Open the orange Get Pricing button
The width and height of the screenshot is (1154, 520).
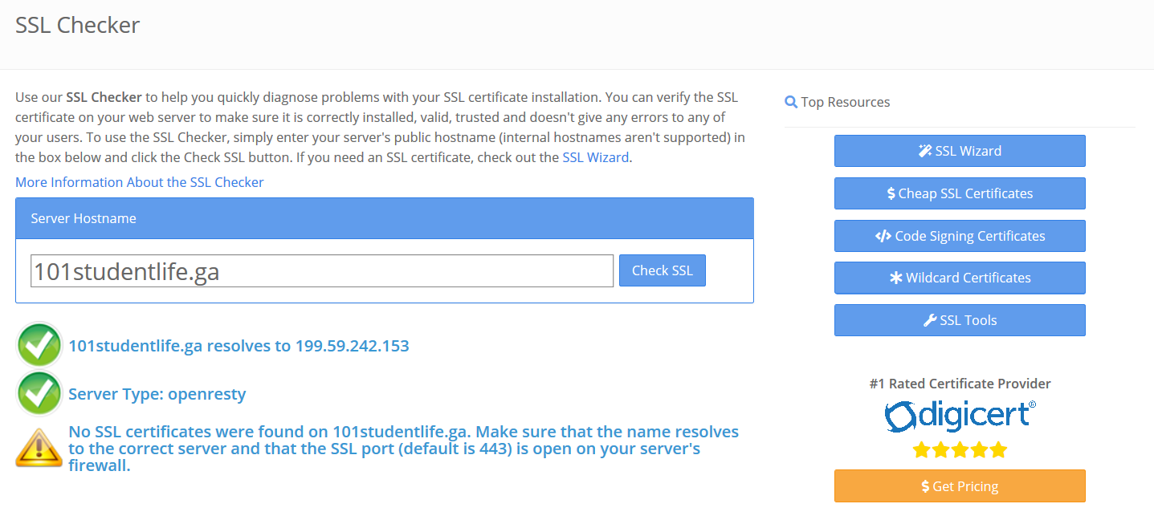(x=960, y=486)
